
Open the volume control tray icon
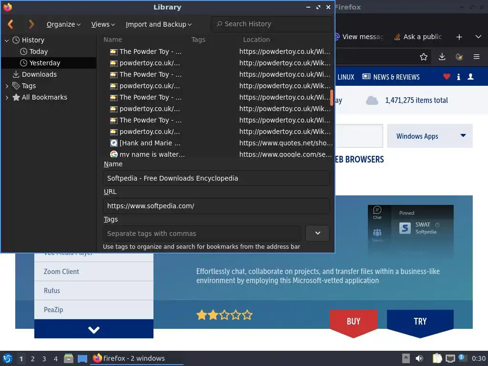point(419,358)
